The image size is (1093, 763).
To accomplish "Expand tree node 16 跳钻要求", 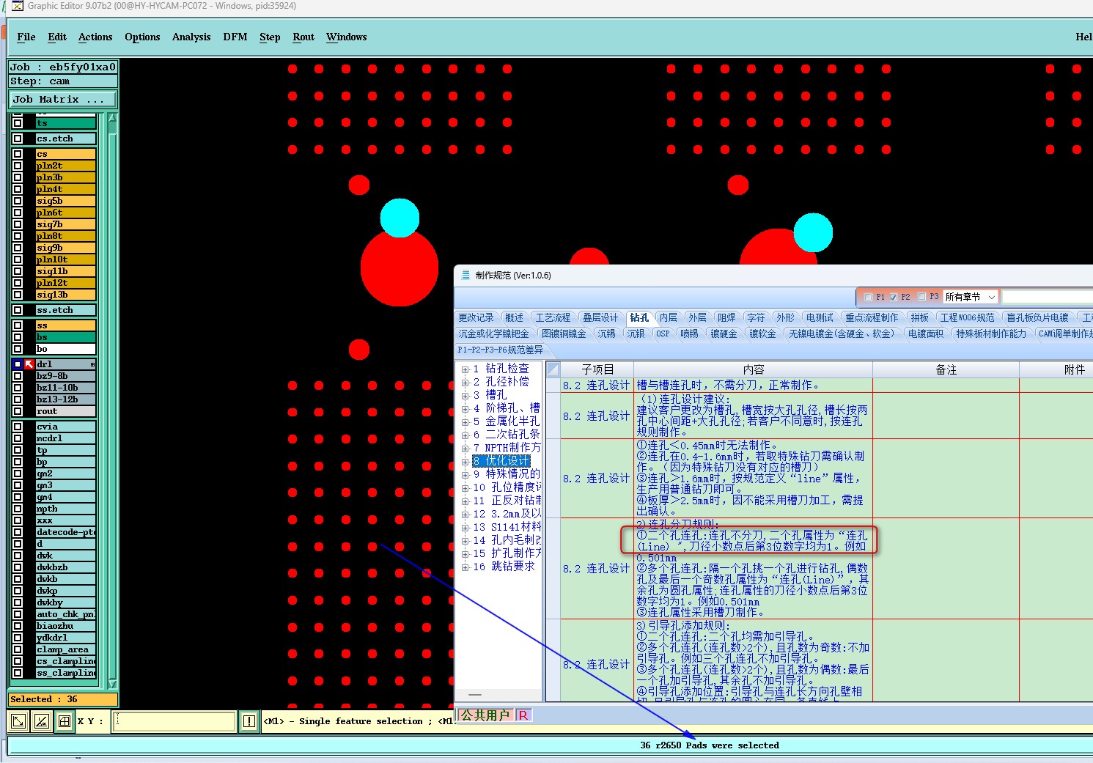I will click(x=465, y=567).
